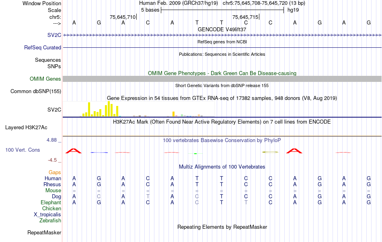Click the Window Position label

click(x=42, y=3)
